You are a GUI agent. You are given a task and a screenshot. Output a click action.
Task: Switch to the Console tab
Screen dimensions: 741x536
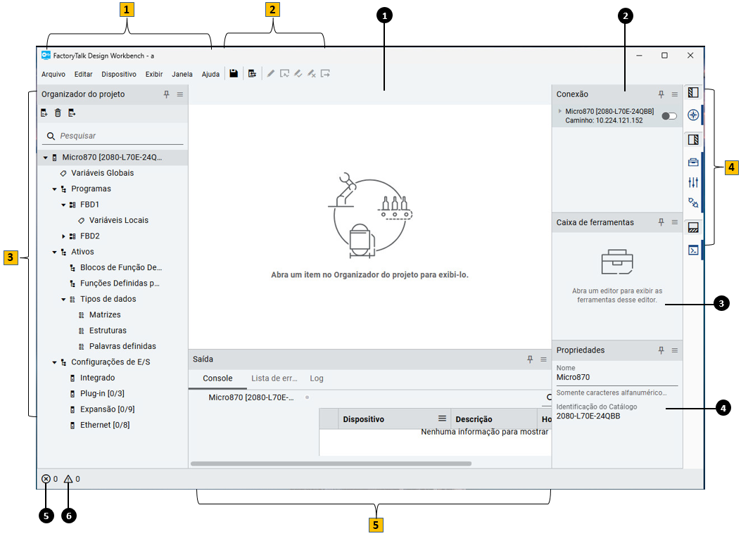tap(217, 378)
